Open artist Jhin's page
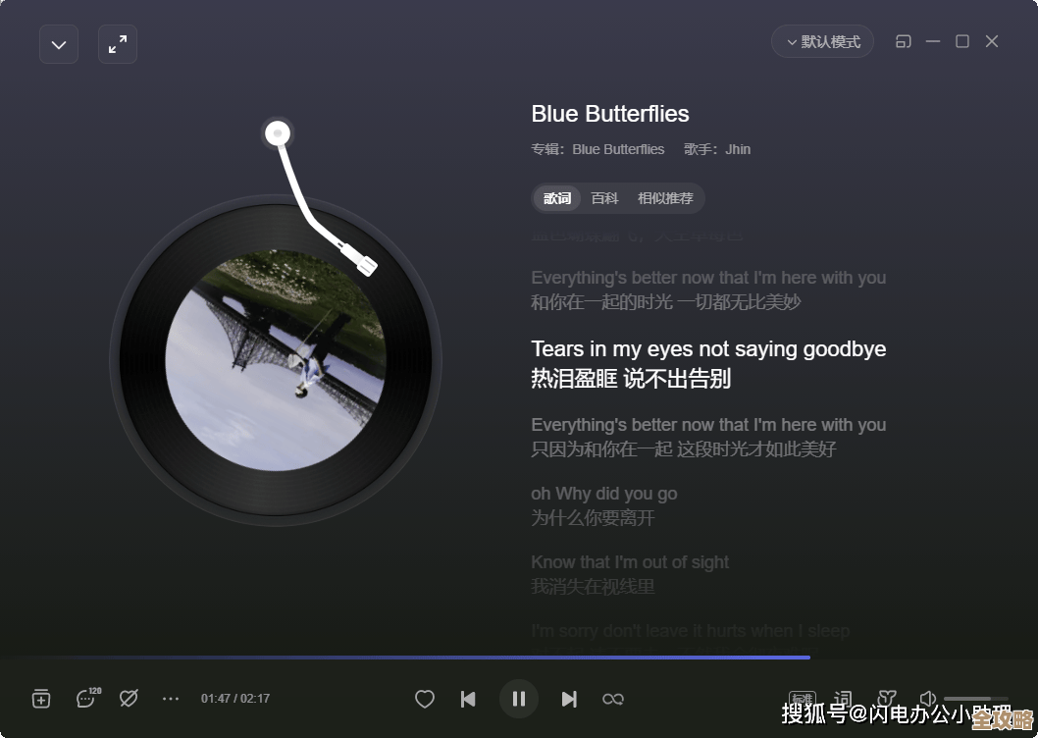 pos(738,149)
